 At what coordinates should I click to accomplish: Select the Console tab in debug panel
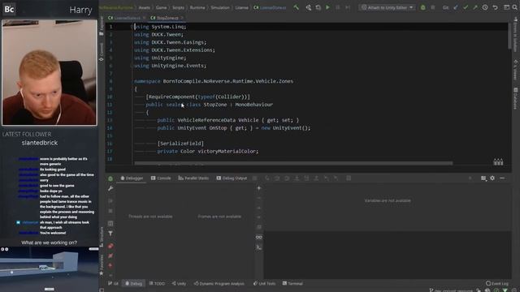(x=161, y=178)
